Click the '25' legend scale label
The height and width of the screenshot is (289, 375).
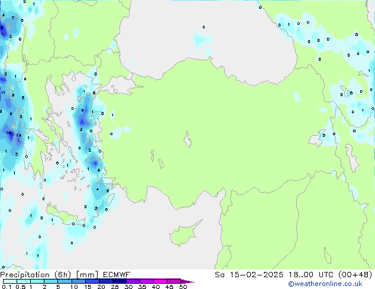(x=115, y=287)
